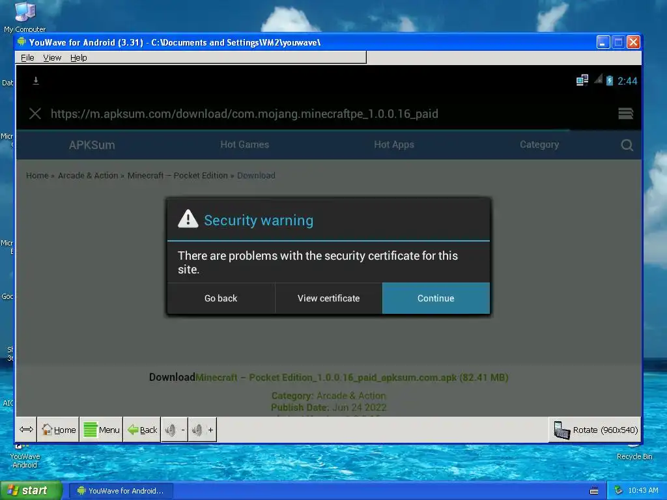Click the Windows start button
667x500 pixels.
pyautogui.click(x=31, y=490)
